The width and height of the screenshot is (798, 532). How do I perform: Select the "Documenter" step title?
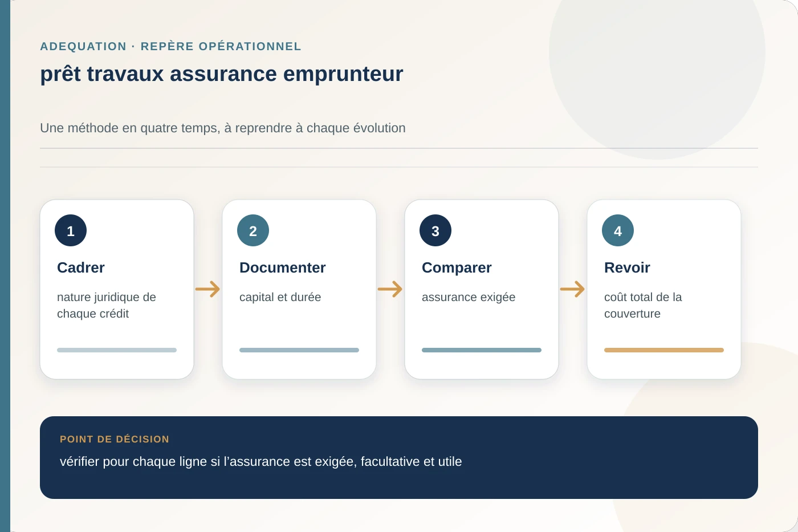tap(283, 267)
